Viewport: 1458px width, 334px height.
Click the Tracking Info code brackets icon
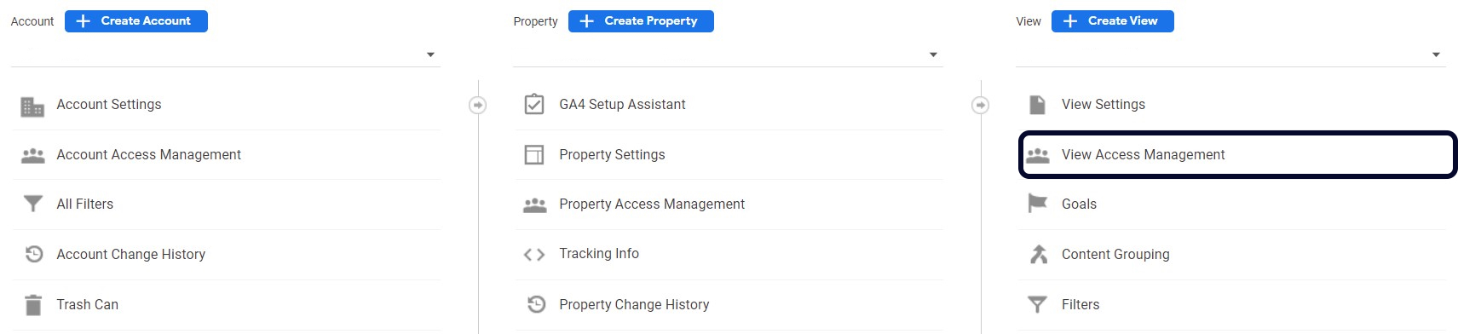coord(534,254)
